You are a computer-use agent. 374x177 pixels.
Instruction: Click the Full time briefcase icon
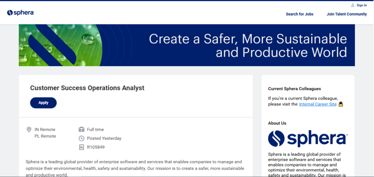click(81, 129)
